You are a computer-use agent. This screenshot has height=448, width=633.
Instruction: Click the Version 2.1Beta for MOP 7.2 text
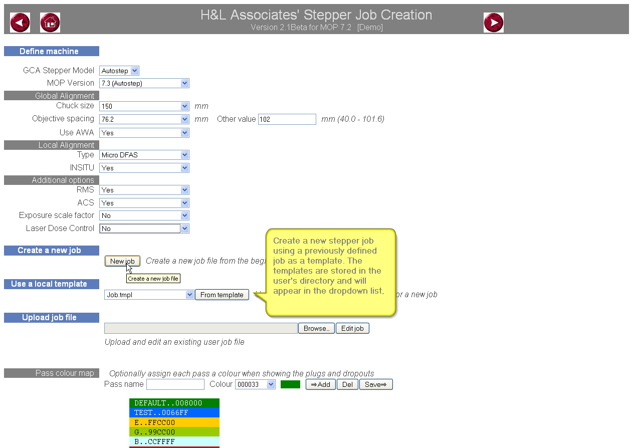click(x=301, y=28)
